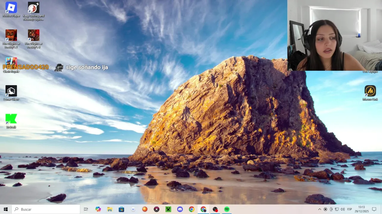
Task: Launch Keep Talking and Nobody Explodes shortcut
Action: click(x=33, y=11)
